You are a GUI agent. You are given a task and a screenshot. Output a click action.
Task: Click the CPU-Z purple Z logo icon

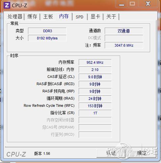pos(7,5)
